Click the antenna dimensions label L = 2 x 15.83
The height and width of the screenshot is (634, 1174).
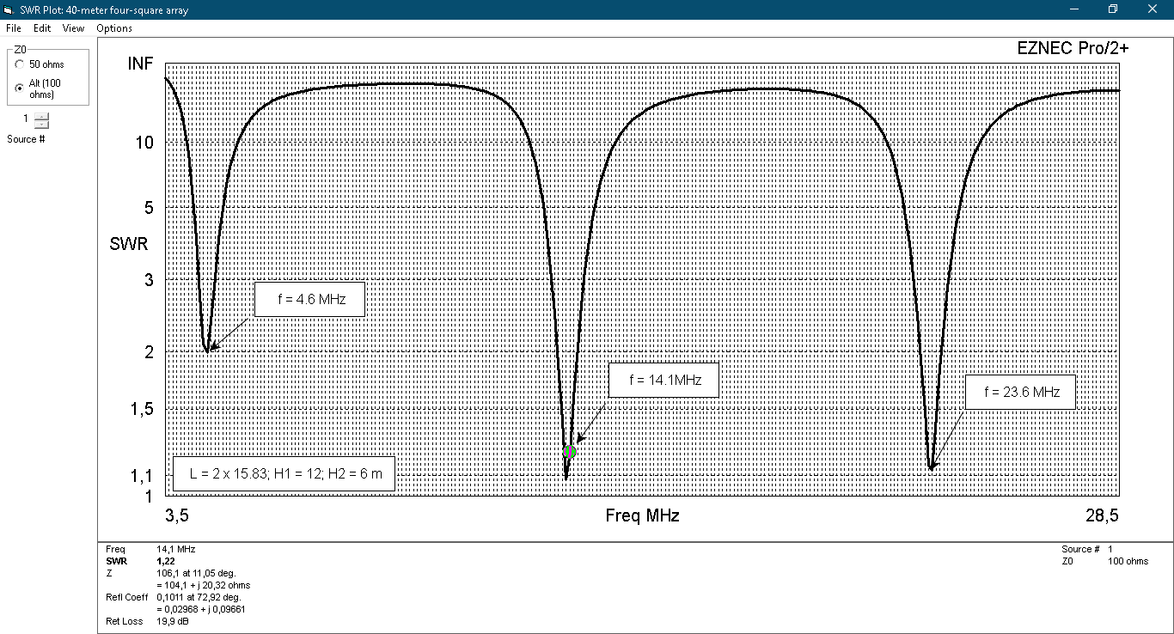284,473
